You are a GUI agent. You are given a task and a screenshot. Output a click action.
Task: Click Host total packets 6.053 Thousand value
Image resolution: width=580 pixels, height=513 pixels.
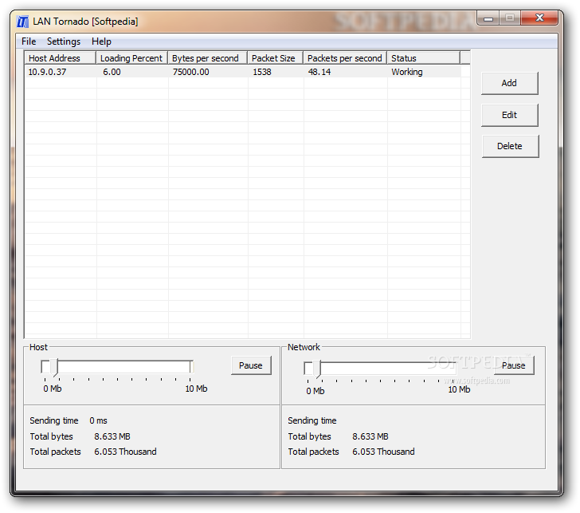[125, 452]
